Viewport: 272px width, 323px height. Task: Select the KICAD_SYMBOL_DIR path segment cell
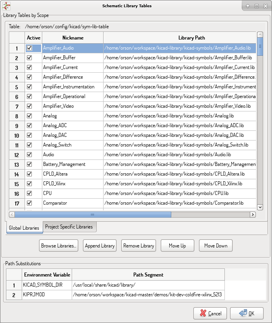pyautogui.click(x=148, y=285)
